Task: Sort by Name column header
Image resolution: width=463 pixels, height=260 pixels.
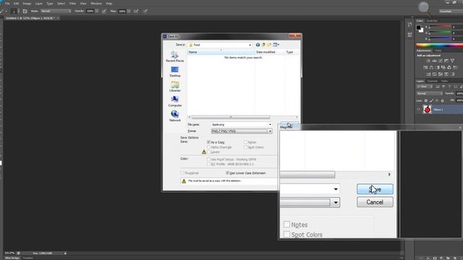Action: pos(221,52)
